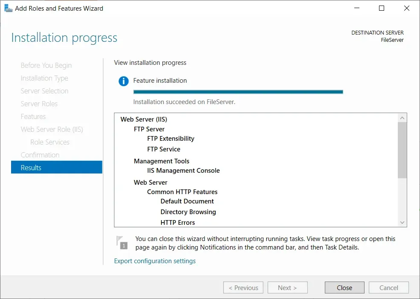This screenshot has height=299, width=420.
Task: Select FTP Server entry in the list
Action: pyautogui.click(x=149, y=129)
